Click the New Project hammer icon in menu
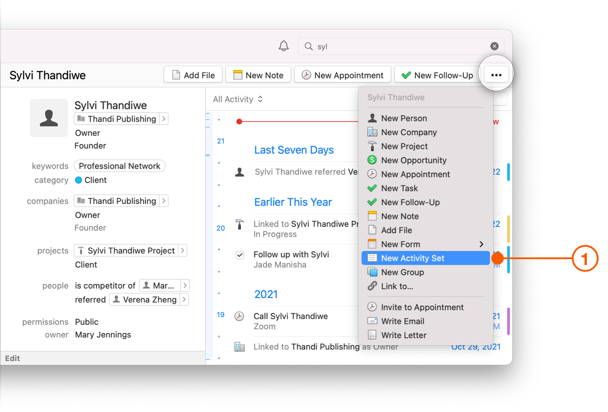This screenshot has height=412, width=608. point(372,146)
